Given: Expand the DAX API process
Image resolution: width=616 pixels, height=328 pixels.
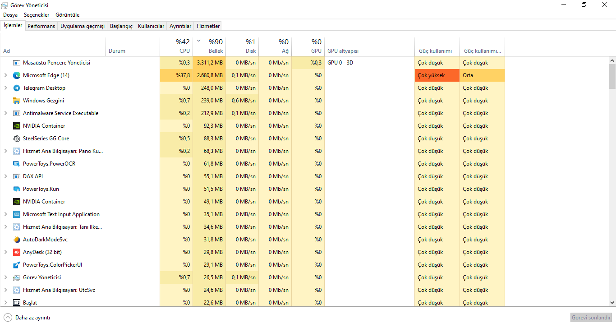Looking at the screenshot, I should pyautogui.click(x=6, y=176).
